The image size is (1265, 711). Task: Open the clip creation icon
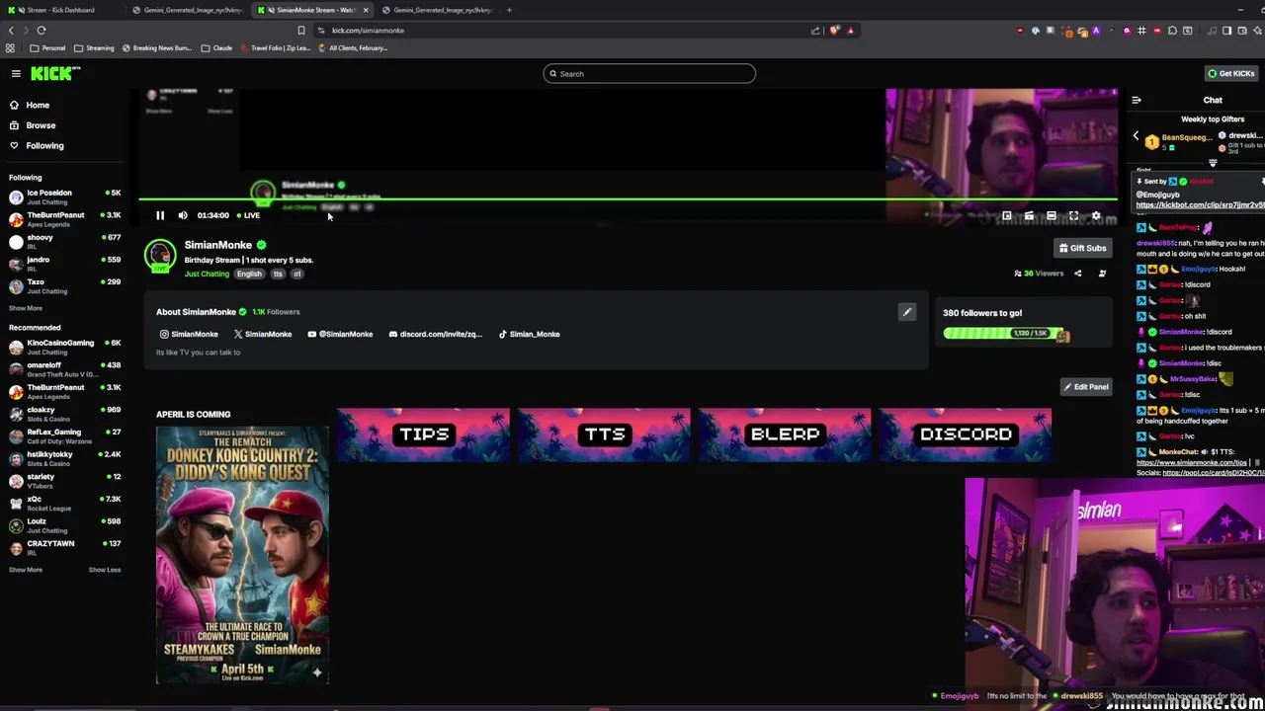[x=1029, y=215]
